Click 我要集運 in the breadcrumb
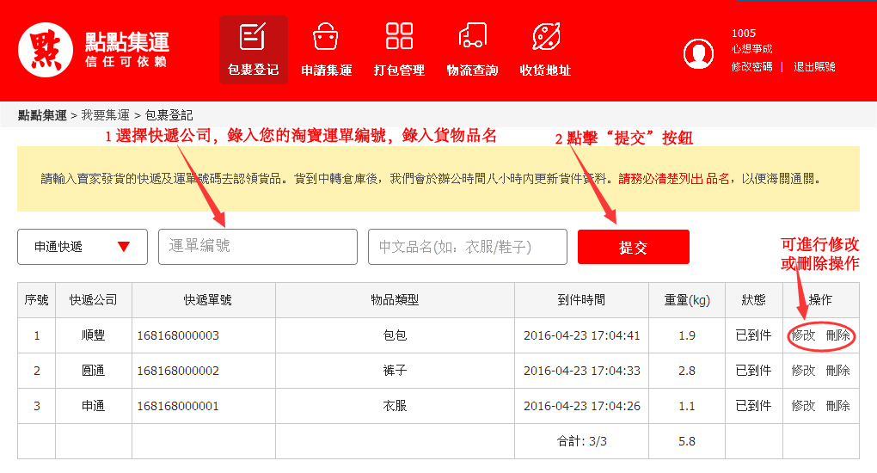 tap(105, 115)
